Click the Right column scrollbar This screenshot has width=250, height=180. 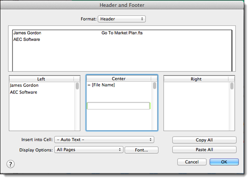[232, 86]
